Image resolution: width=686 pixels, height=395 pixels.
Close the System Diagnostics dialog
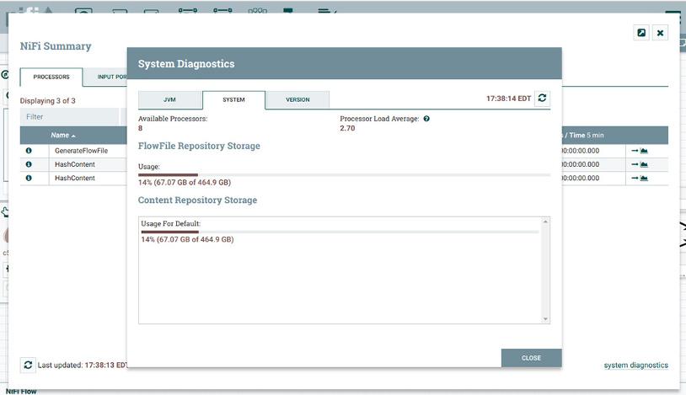[x=531, y=358]
